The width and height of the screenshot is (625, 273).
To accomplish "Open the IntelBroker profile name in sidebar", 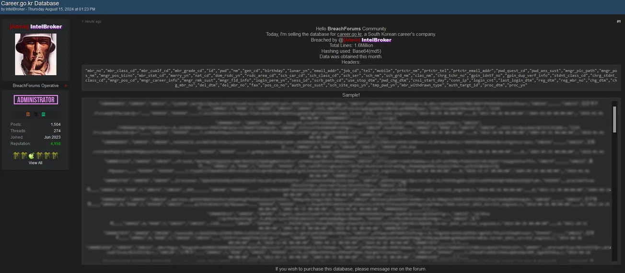I will (46, 27).
